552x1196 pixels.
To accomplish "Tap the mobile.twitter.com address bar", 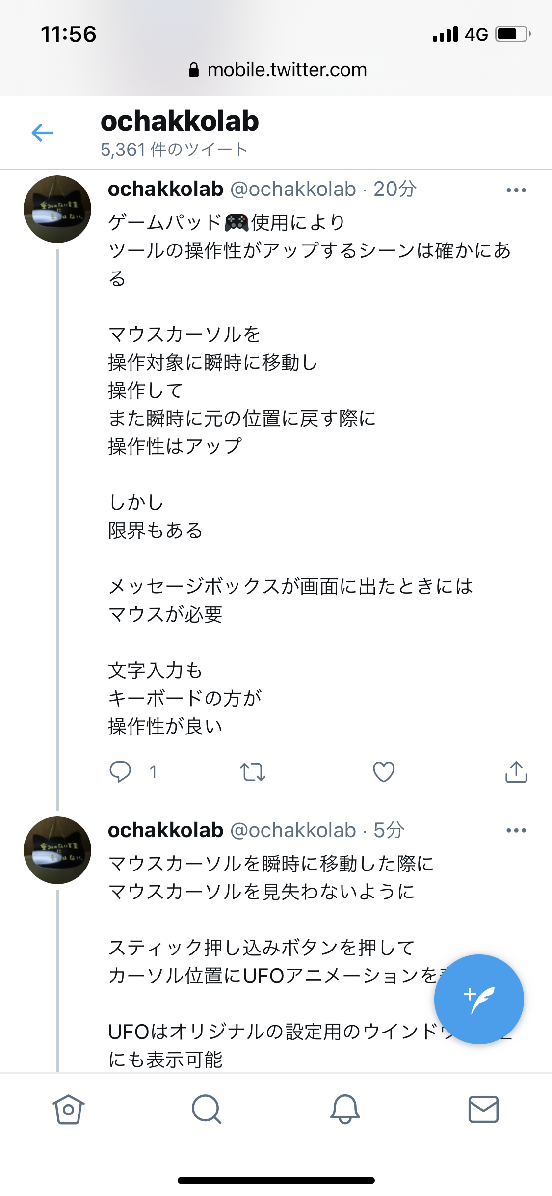I will (287, 70).
